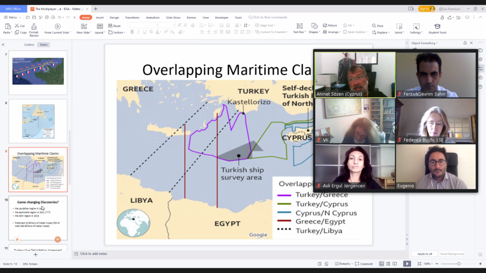
Task: Click the Cut scissors icon
Action: click(x=17, y=26)
